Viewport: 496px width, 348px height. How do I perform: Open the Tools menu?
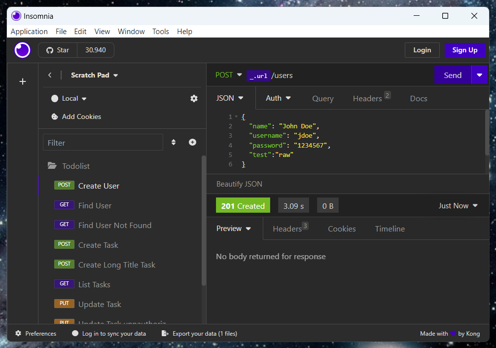click(161, 32)
